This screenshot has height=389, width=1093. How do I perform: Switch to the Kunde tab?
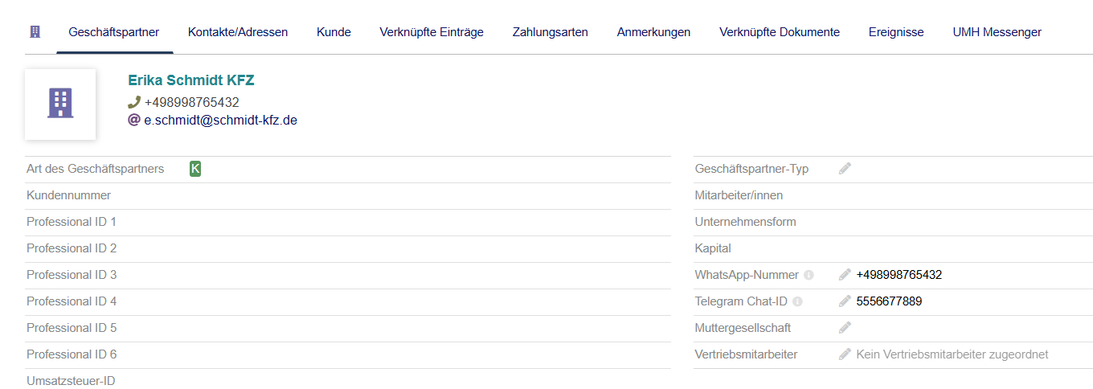pos(334,32)
